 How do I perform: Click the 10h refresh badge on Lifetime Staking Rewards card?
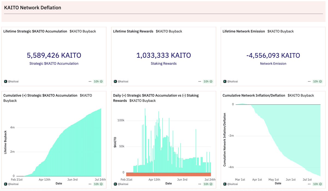[208, 81]
